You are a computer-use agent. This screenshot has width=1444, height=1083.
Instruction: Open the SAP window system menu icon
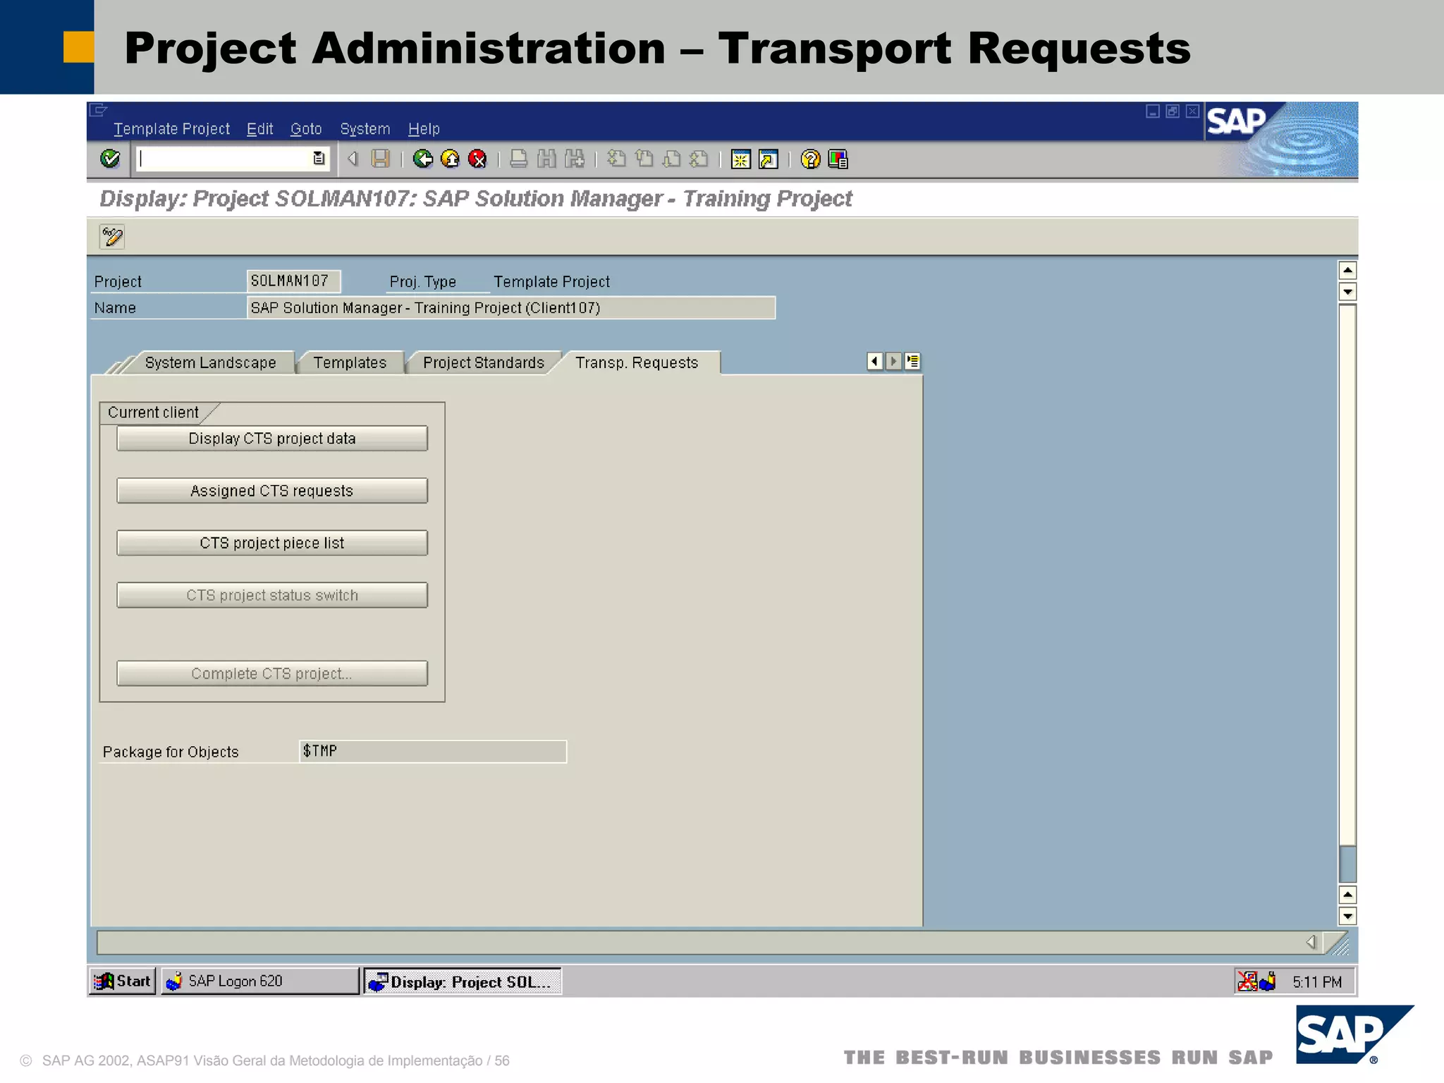[x=98, y=110]
